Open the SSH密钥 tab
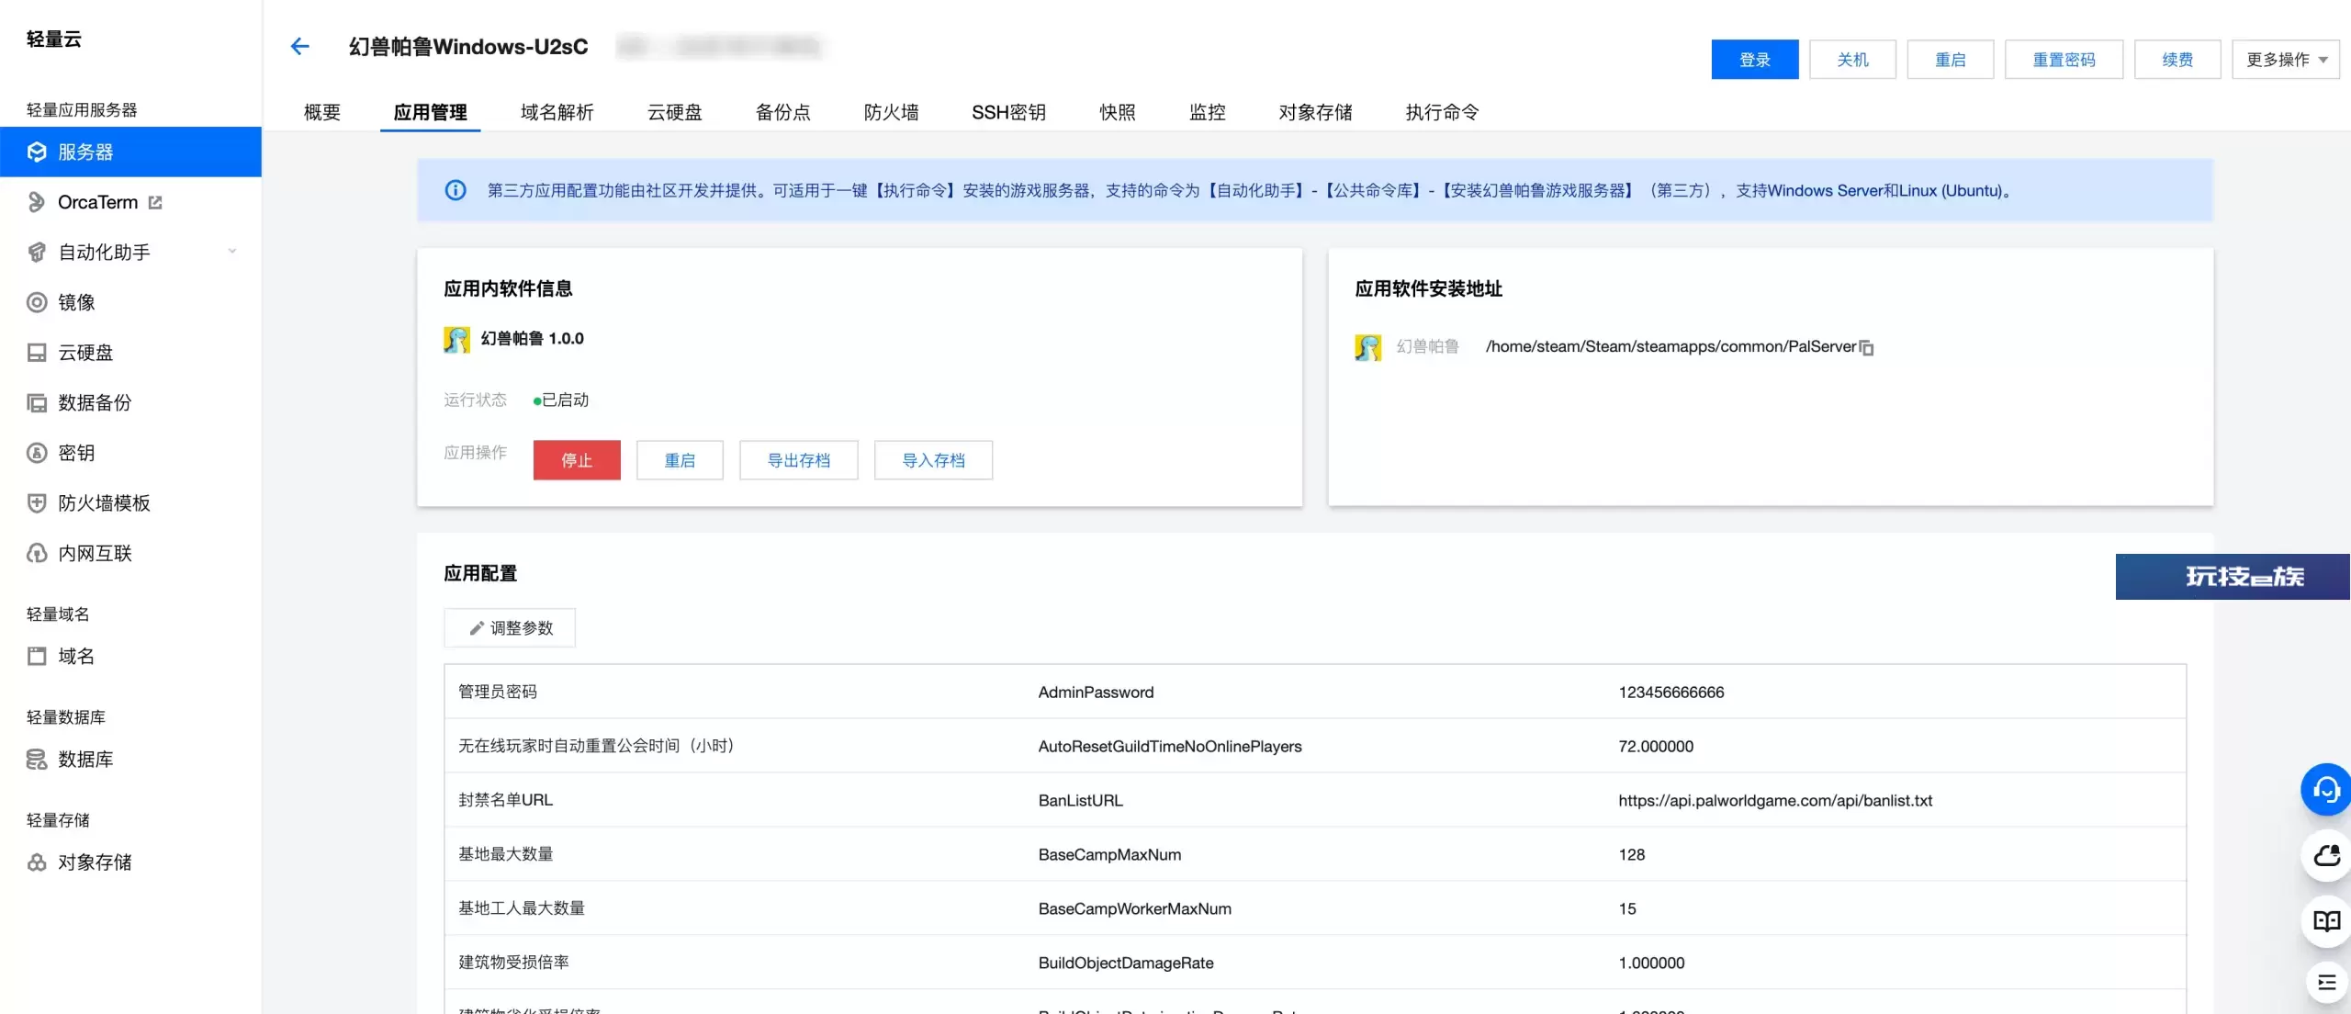The height and width of the screenshot is (1014, 2351). pyautogui.click(x=1008, y=112)
